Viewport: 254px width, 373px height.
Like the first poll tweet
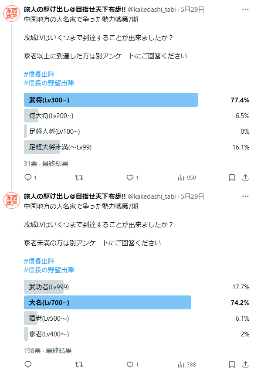coord(132,177)
